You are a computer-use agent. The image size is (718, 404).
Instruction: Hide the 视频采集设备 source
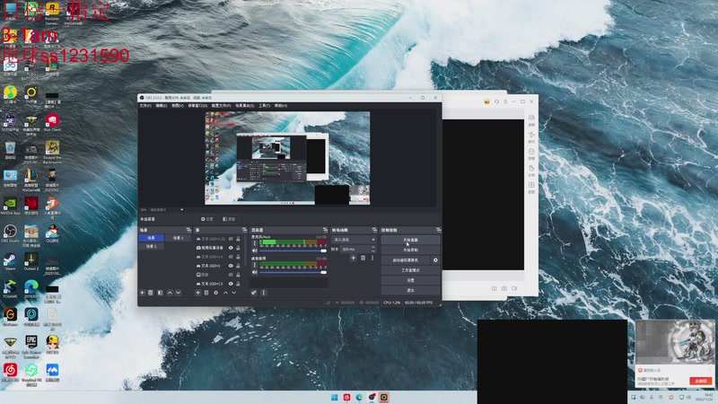pyautogui.click(x=231, y=248)
